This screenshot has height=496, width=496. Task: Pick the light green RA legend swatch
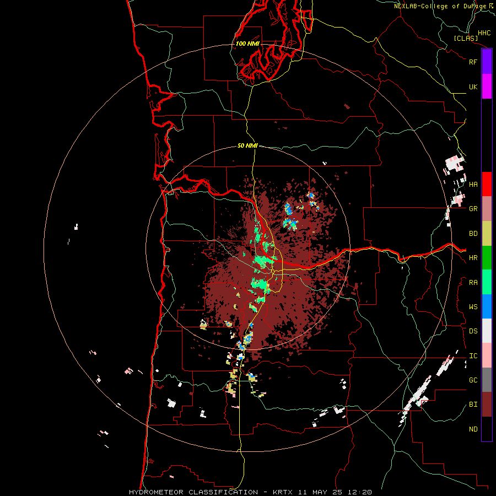tap(487, 282)
